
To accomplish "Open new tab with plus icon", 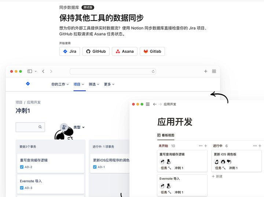I will point(206,71).
